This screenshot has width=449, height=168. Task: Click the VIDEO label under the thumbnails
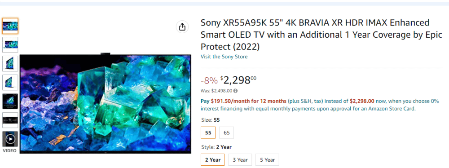[x=10, y=150]
